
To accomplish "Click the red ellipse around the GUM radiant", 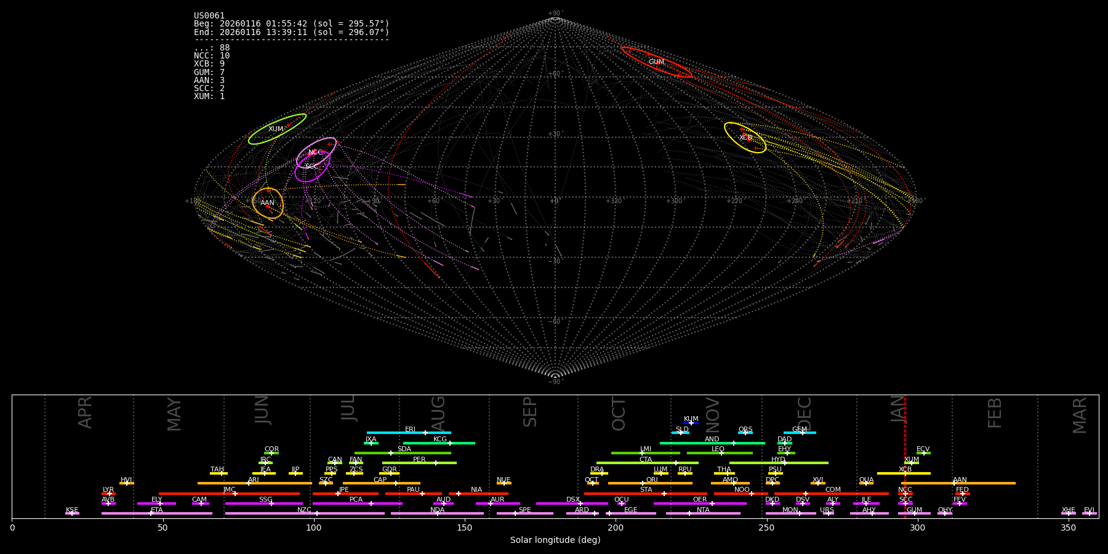I will point(657,62).
